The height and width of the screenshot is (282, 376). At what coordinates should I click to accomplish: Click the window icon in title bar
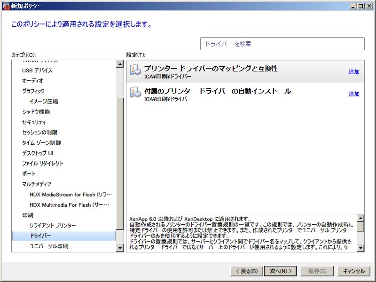pos(6,5)
